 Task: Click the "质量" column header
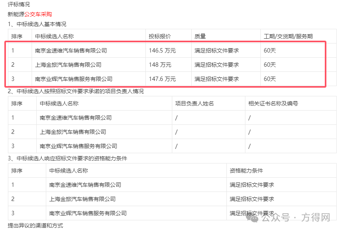point(200,36)
